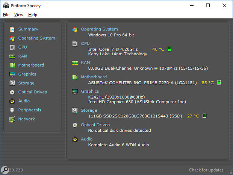Open the View menu

point(19,15)
